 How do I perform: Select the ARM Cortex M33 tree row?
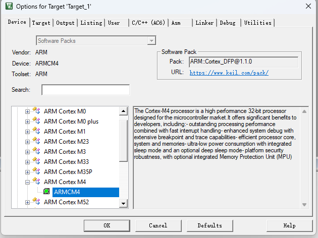66,162
